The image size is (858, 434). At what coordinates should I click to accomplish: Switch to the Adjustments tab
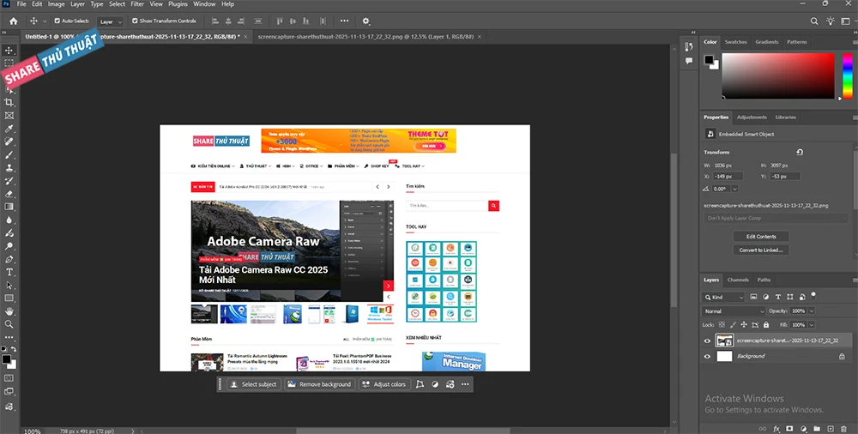click(x=752, y=118)
